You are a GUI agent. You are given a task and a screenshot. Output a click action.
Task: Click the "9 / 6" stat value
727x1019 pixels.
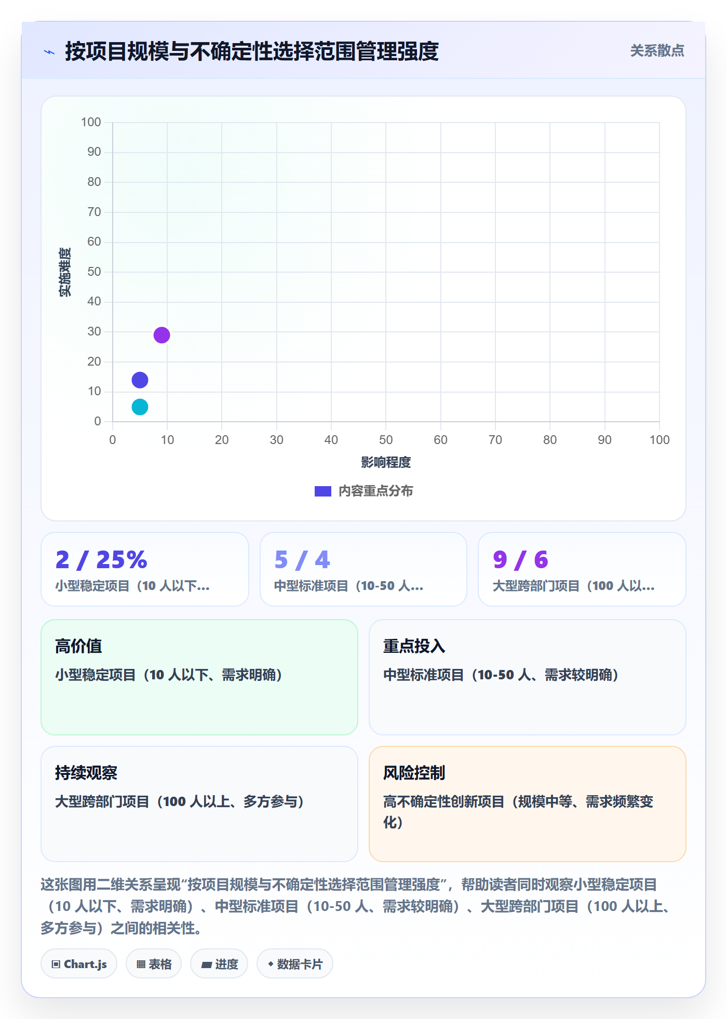coord(520,560)
